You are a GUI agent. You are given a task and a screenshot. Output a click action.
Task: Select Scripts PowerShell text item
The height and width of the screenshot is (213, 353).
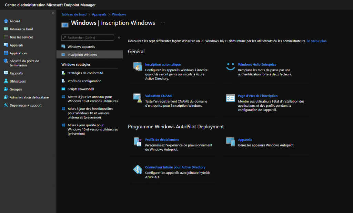81,89
